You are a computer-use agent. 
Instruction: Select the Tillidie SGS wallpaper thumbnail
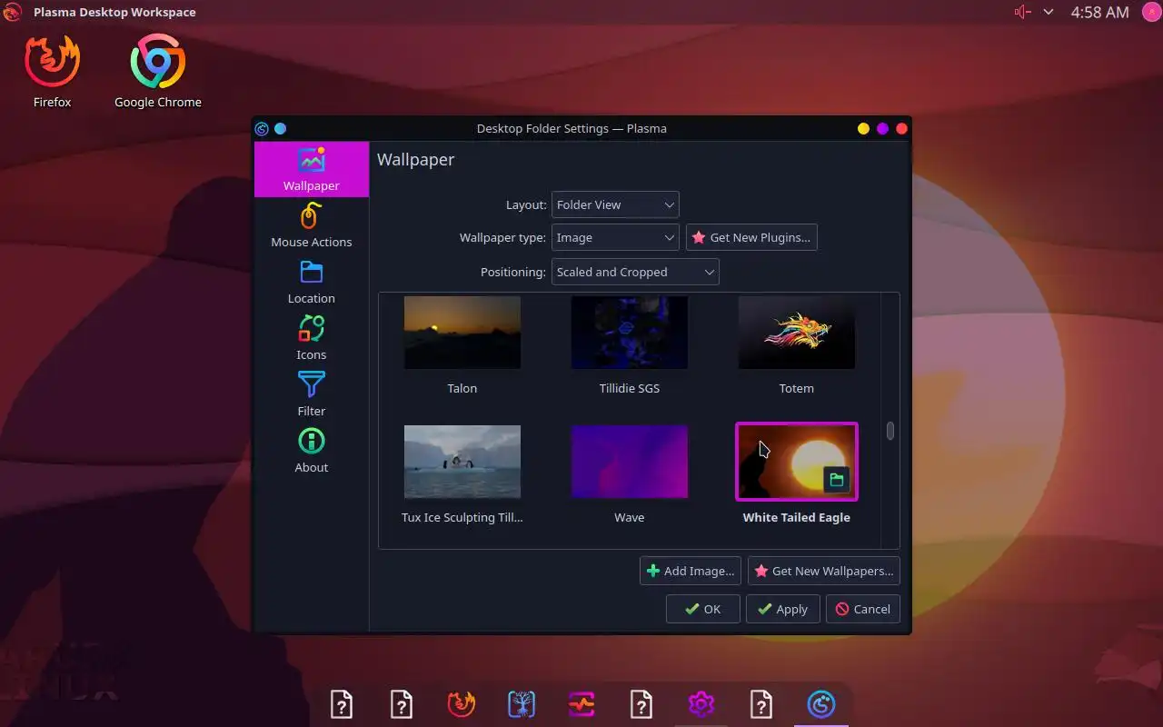(x=630, y=333)
